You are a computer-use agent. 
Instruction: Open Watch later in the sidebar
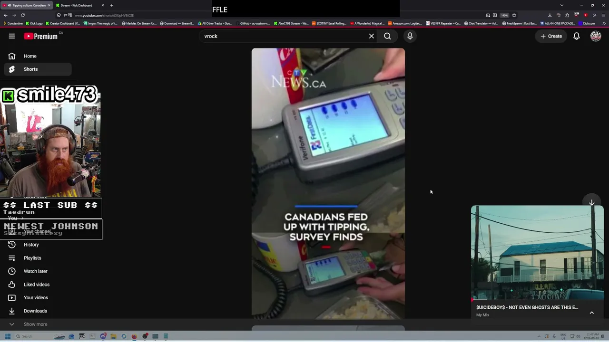point(38,271)
